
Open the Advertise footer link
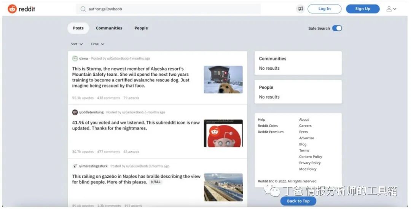point(306,138)
